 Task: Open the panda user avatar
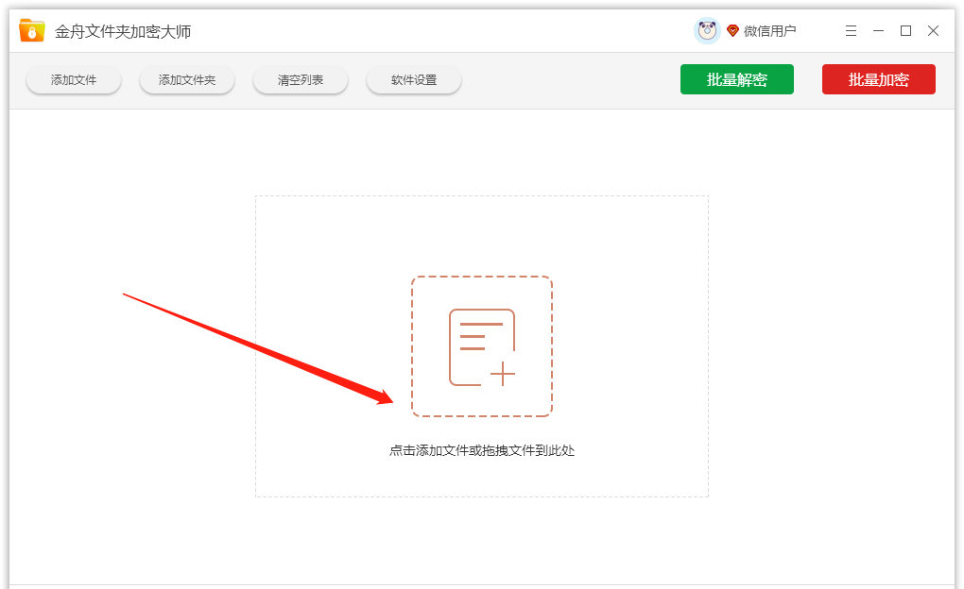pos(707,30)
